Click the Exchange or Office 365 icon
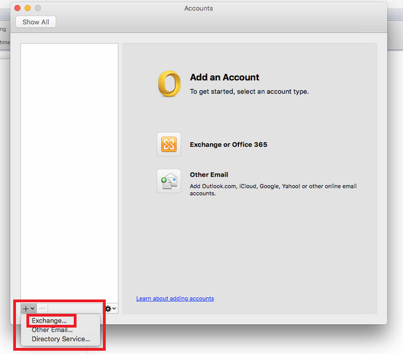The image size is (403, 354). 169,144
